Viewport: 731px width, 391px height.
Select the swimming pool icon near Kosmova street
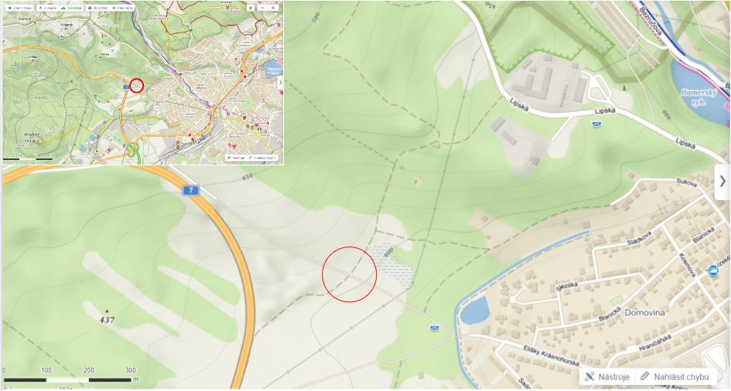click(x=712, y=270)
